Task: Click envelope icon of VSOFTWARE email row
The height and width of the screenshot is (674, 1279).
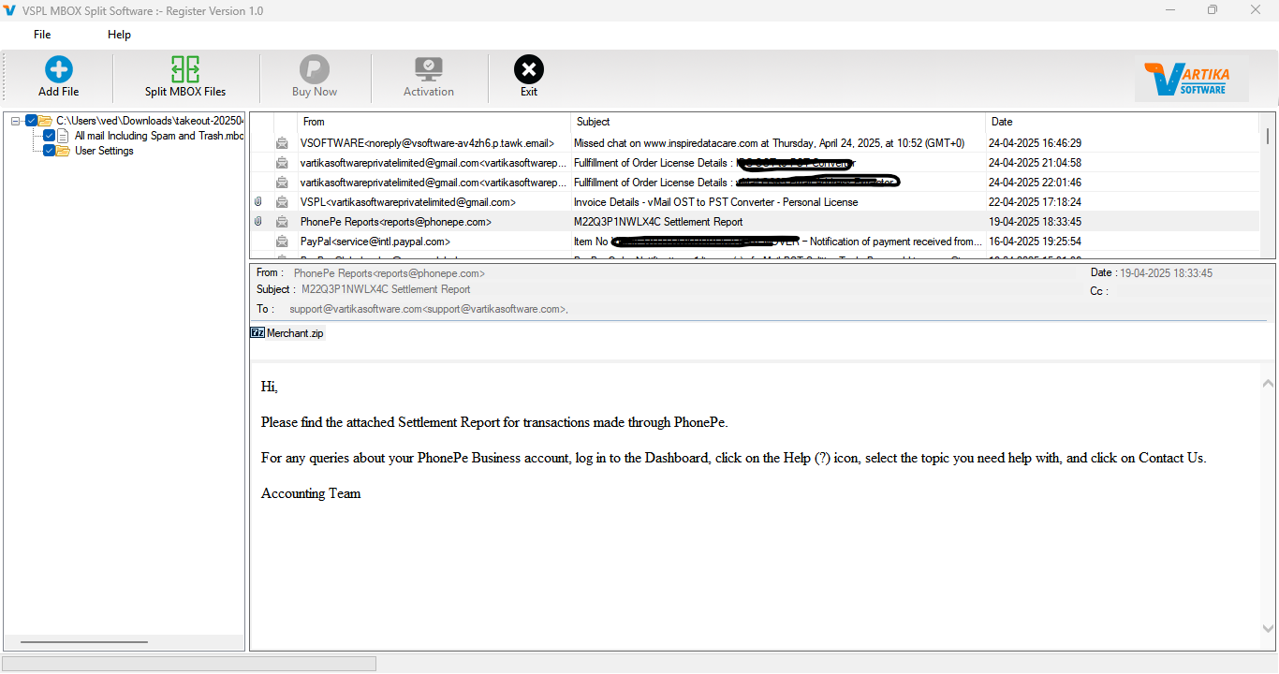Action: [282, 143]
